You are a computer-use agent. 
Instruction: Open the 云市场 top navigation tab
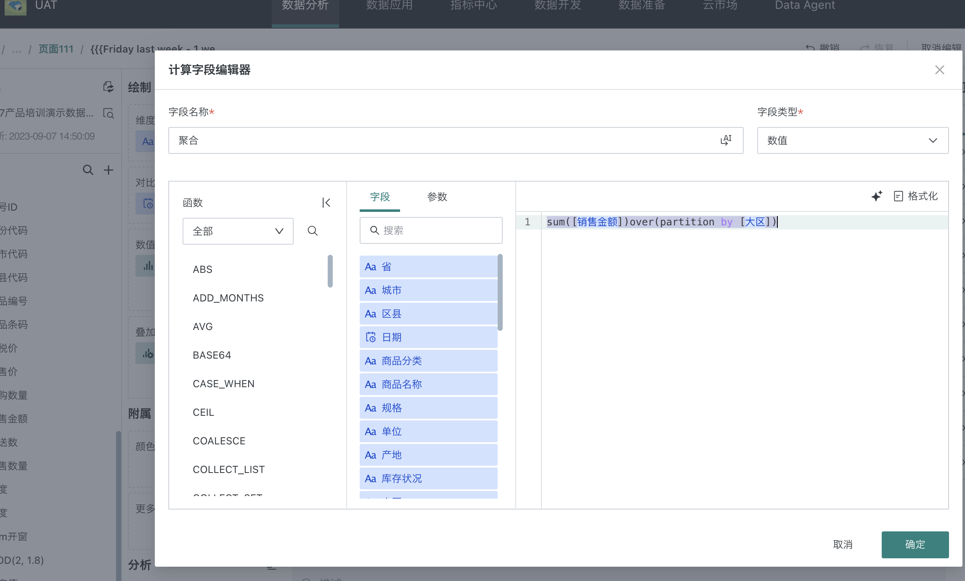tap(720, 6)
